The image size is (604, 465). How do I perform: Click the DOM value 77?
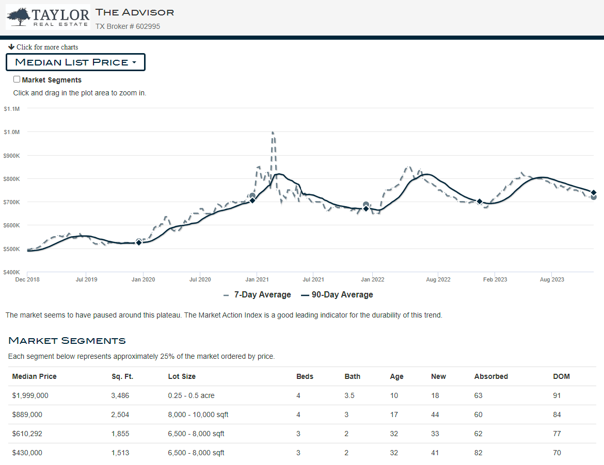coord(557,434)
